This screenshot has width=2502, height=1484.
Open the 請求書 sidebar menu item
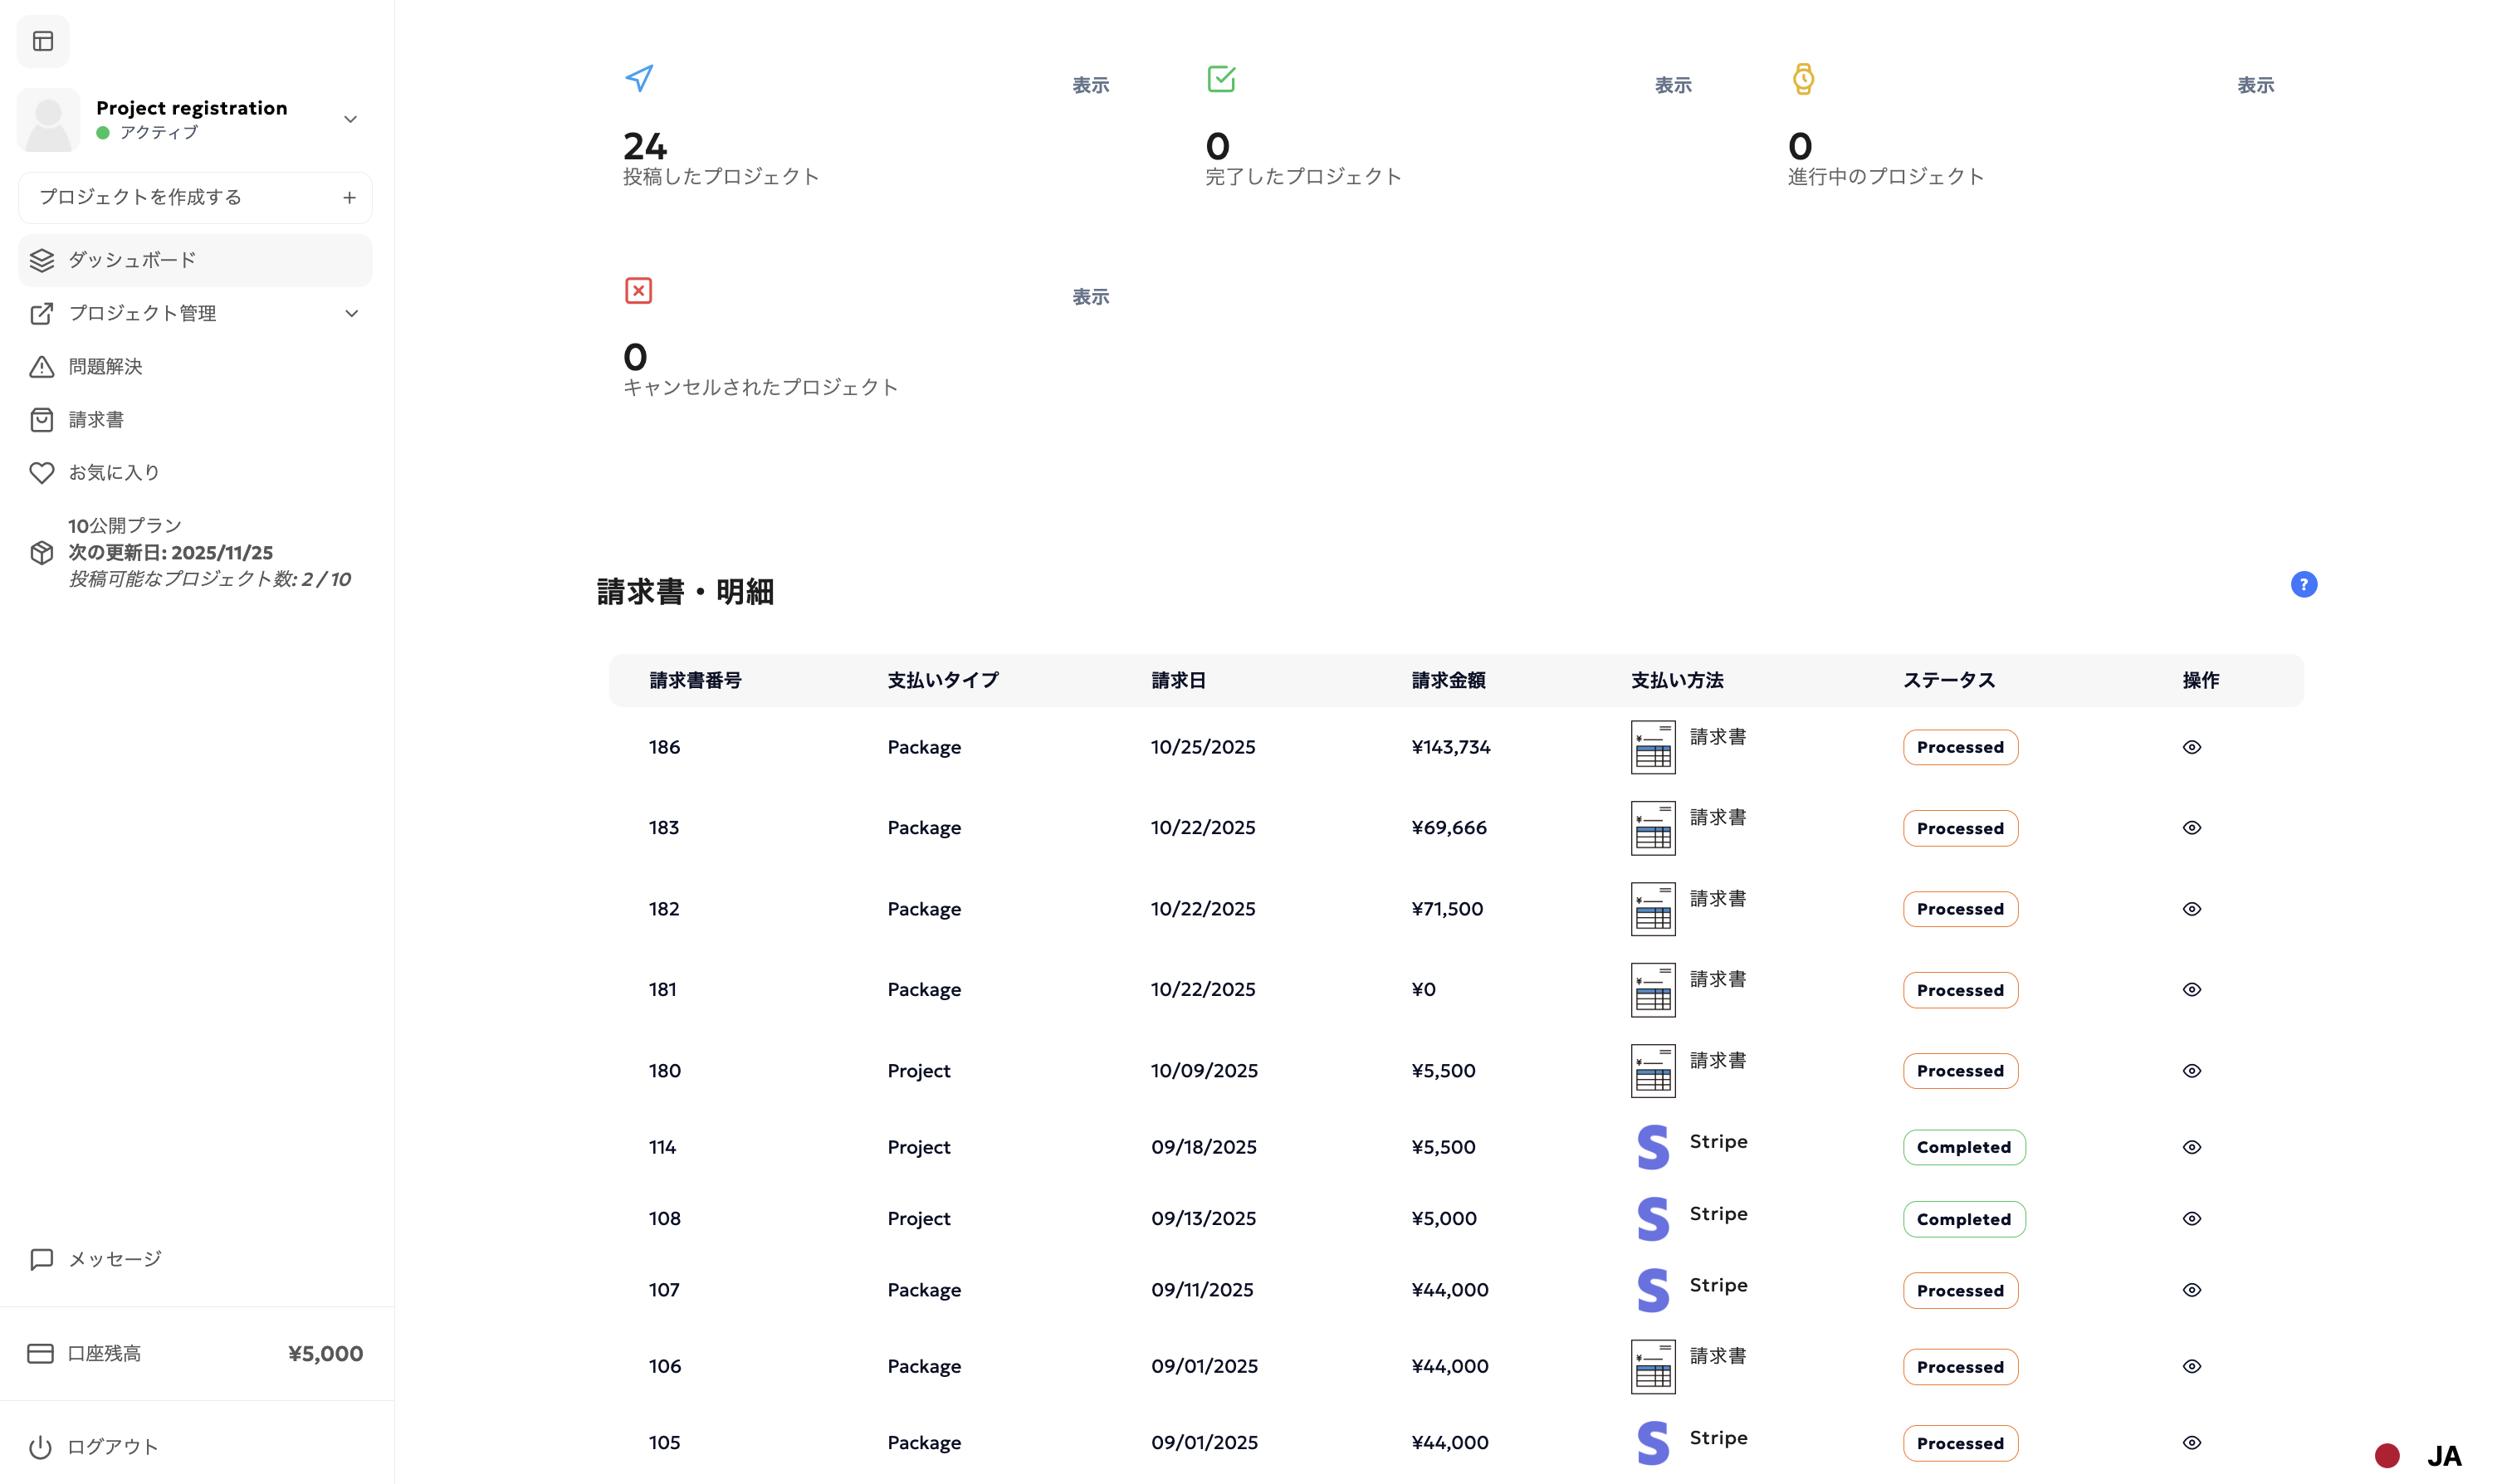96,420
